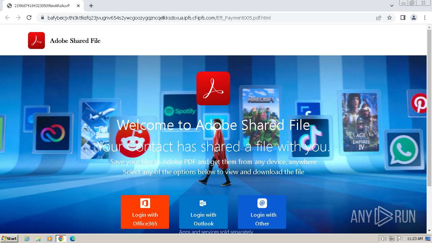The image size is (432, 243).
Task: Go forward using the browser forward arrow
Action: 18,18
